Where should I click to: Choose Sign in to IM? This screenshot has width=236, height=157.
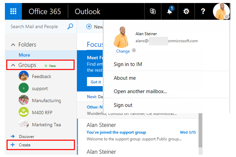(128, 64)
